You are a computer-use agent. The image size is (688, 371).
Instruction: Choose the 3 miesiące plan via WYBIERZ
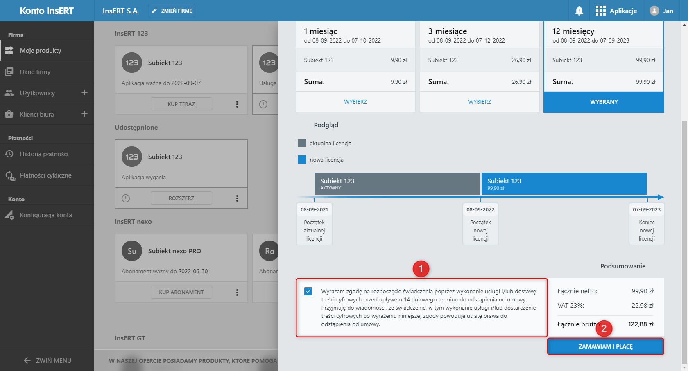pos(480,102)
